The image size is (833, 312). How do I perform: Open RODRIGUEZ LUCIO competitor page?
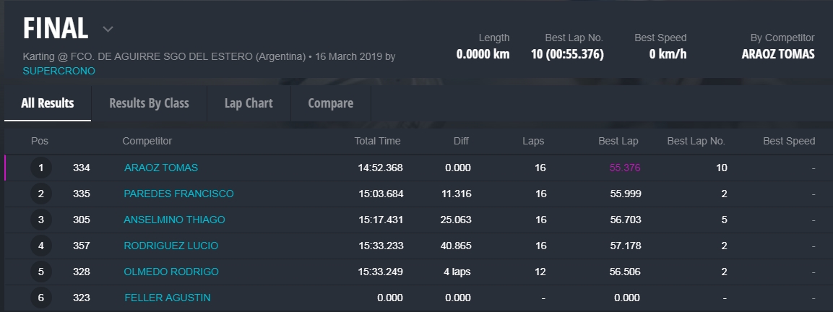point(171,246)
